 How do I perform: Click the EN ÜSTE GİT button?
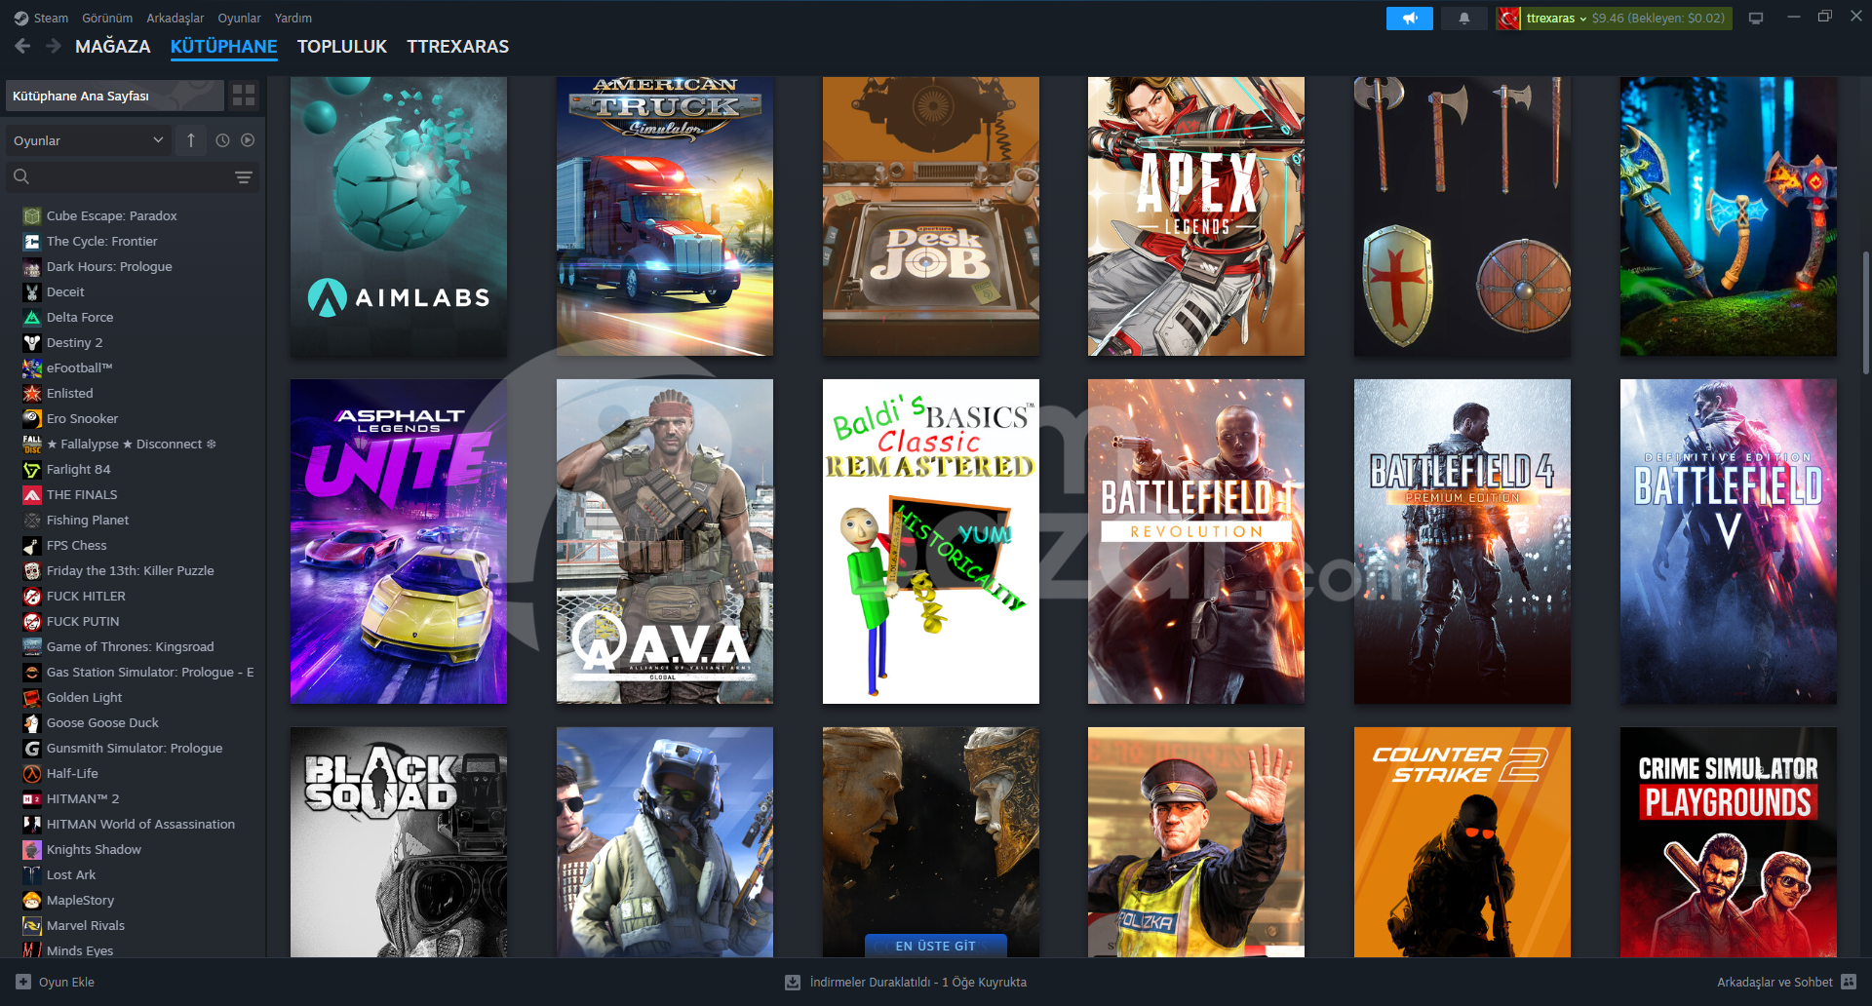(x=935, y=946)
